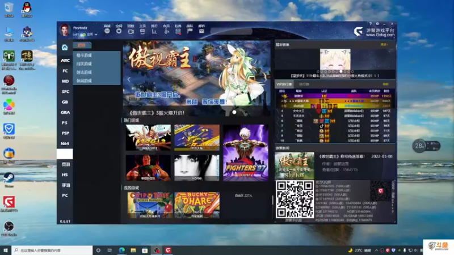Open File Explorer from the taskbar
The image size is (454, 255).
(133, 250)
